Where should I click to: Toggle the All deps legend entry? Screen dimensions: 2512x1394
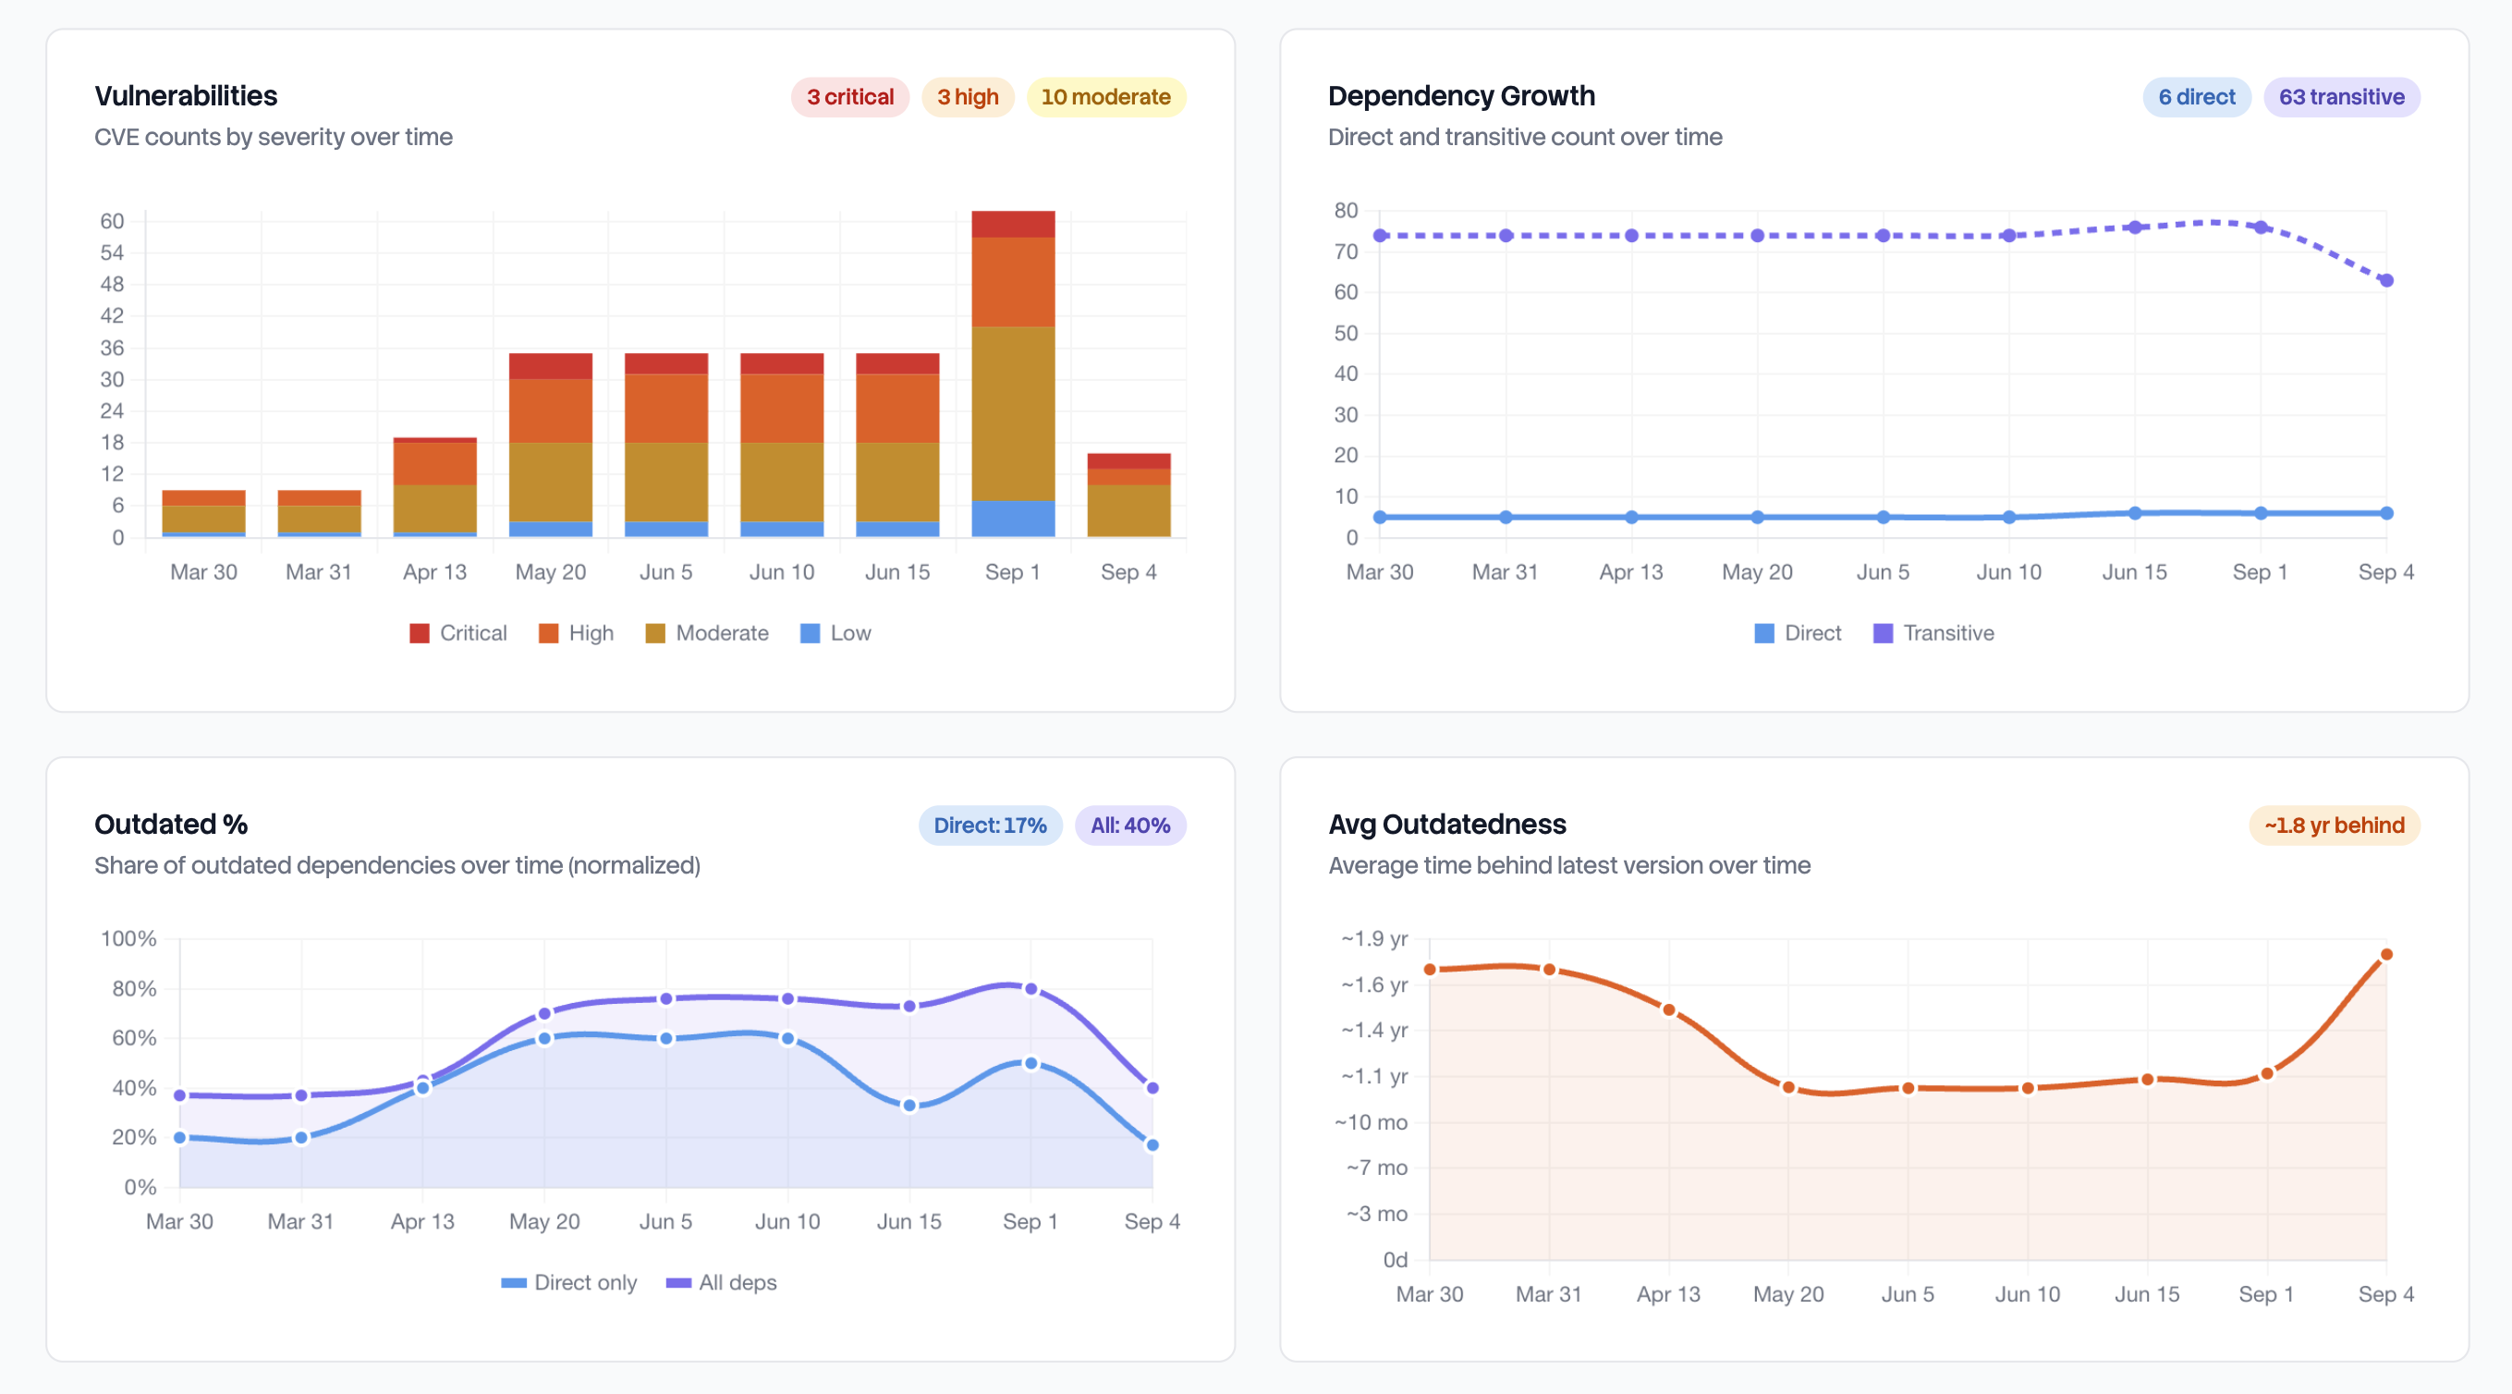[x=721, y=1283]
